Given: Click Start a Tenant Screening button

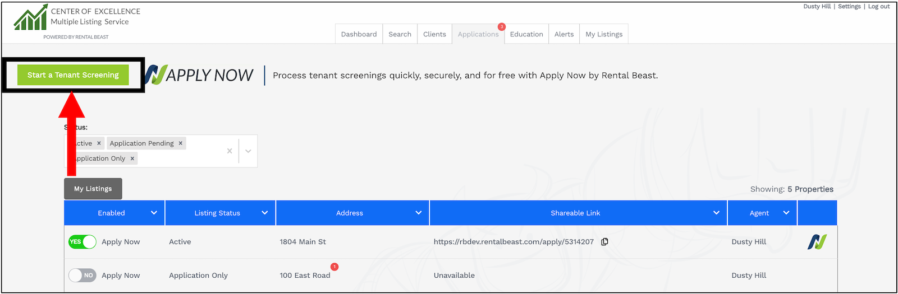Looking at the screenshot, I should point(73,75).
